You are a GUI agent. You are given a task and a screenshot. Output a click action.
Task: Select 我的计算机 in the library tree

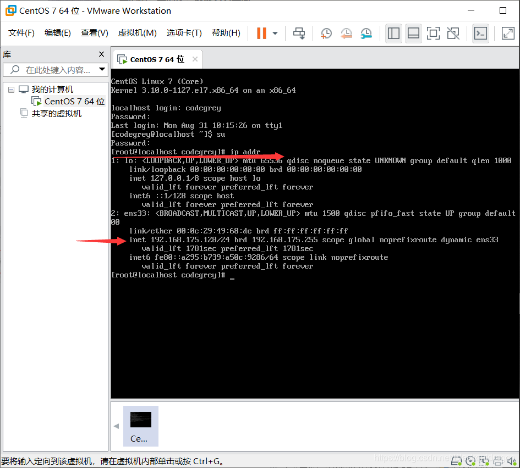point(52,90)
